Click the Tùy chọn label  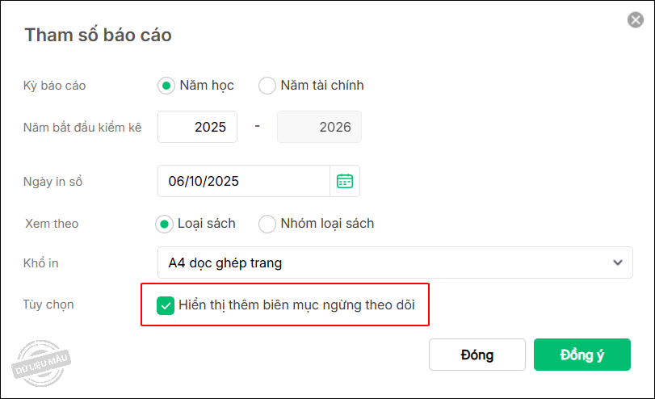click(48, 304)
